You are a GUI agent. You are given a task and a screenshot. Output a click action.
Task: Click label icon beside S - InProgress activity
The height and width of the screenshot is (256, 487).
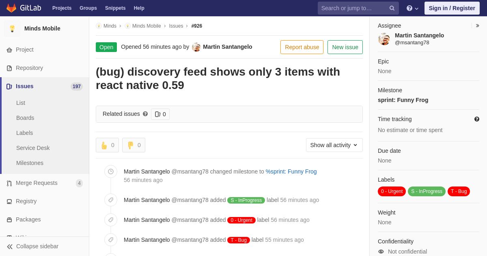pyautogui.click(x=111, y=200)
